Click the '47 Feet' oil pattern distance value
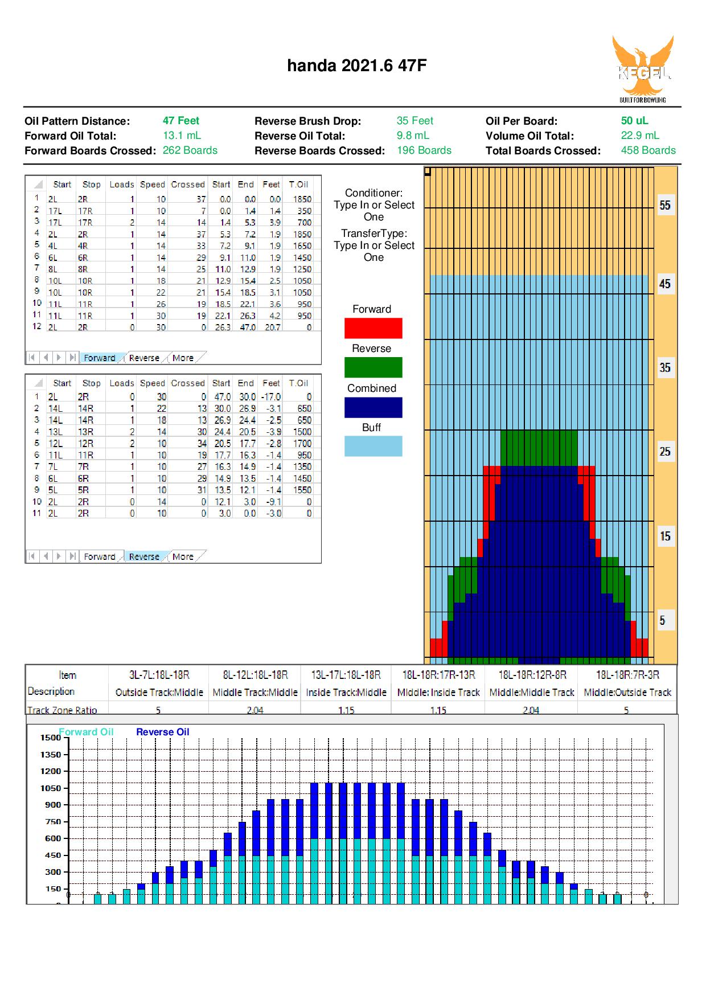This screenshot has width=706, height=999. (x=181, y=121)
